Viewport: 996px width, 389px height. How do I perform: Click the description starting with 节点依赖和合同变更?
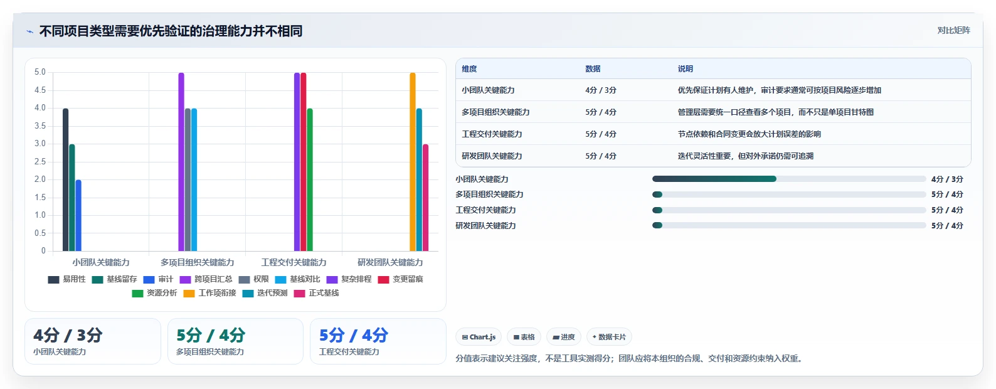pos(749,134)
